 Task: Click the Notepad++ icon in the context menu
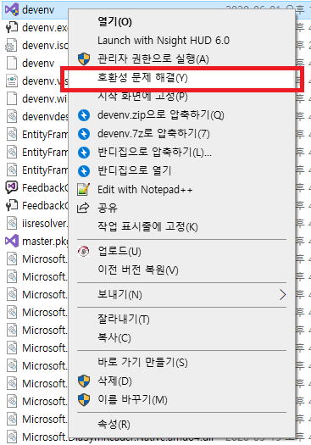click(84, 189)
